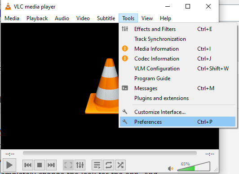The width and height of the screenshot is (239, 174).
Task: Click the elapsed time label
Action: pos(10,154)
